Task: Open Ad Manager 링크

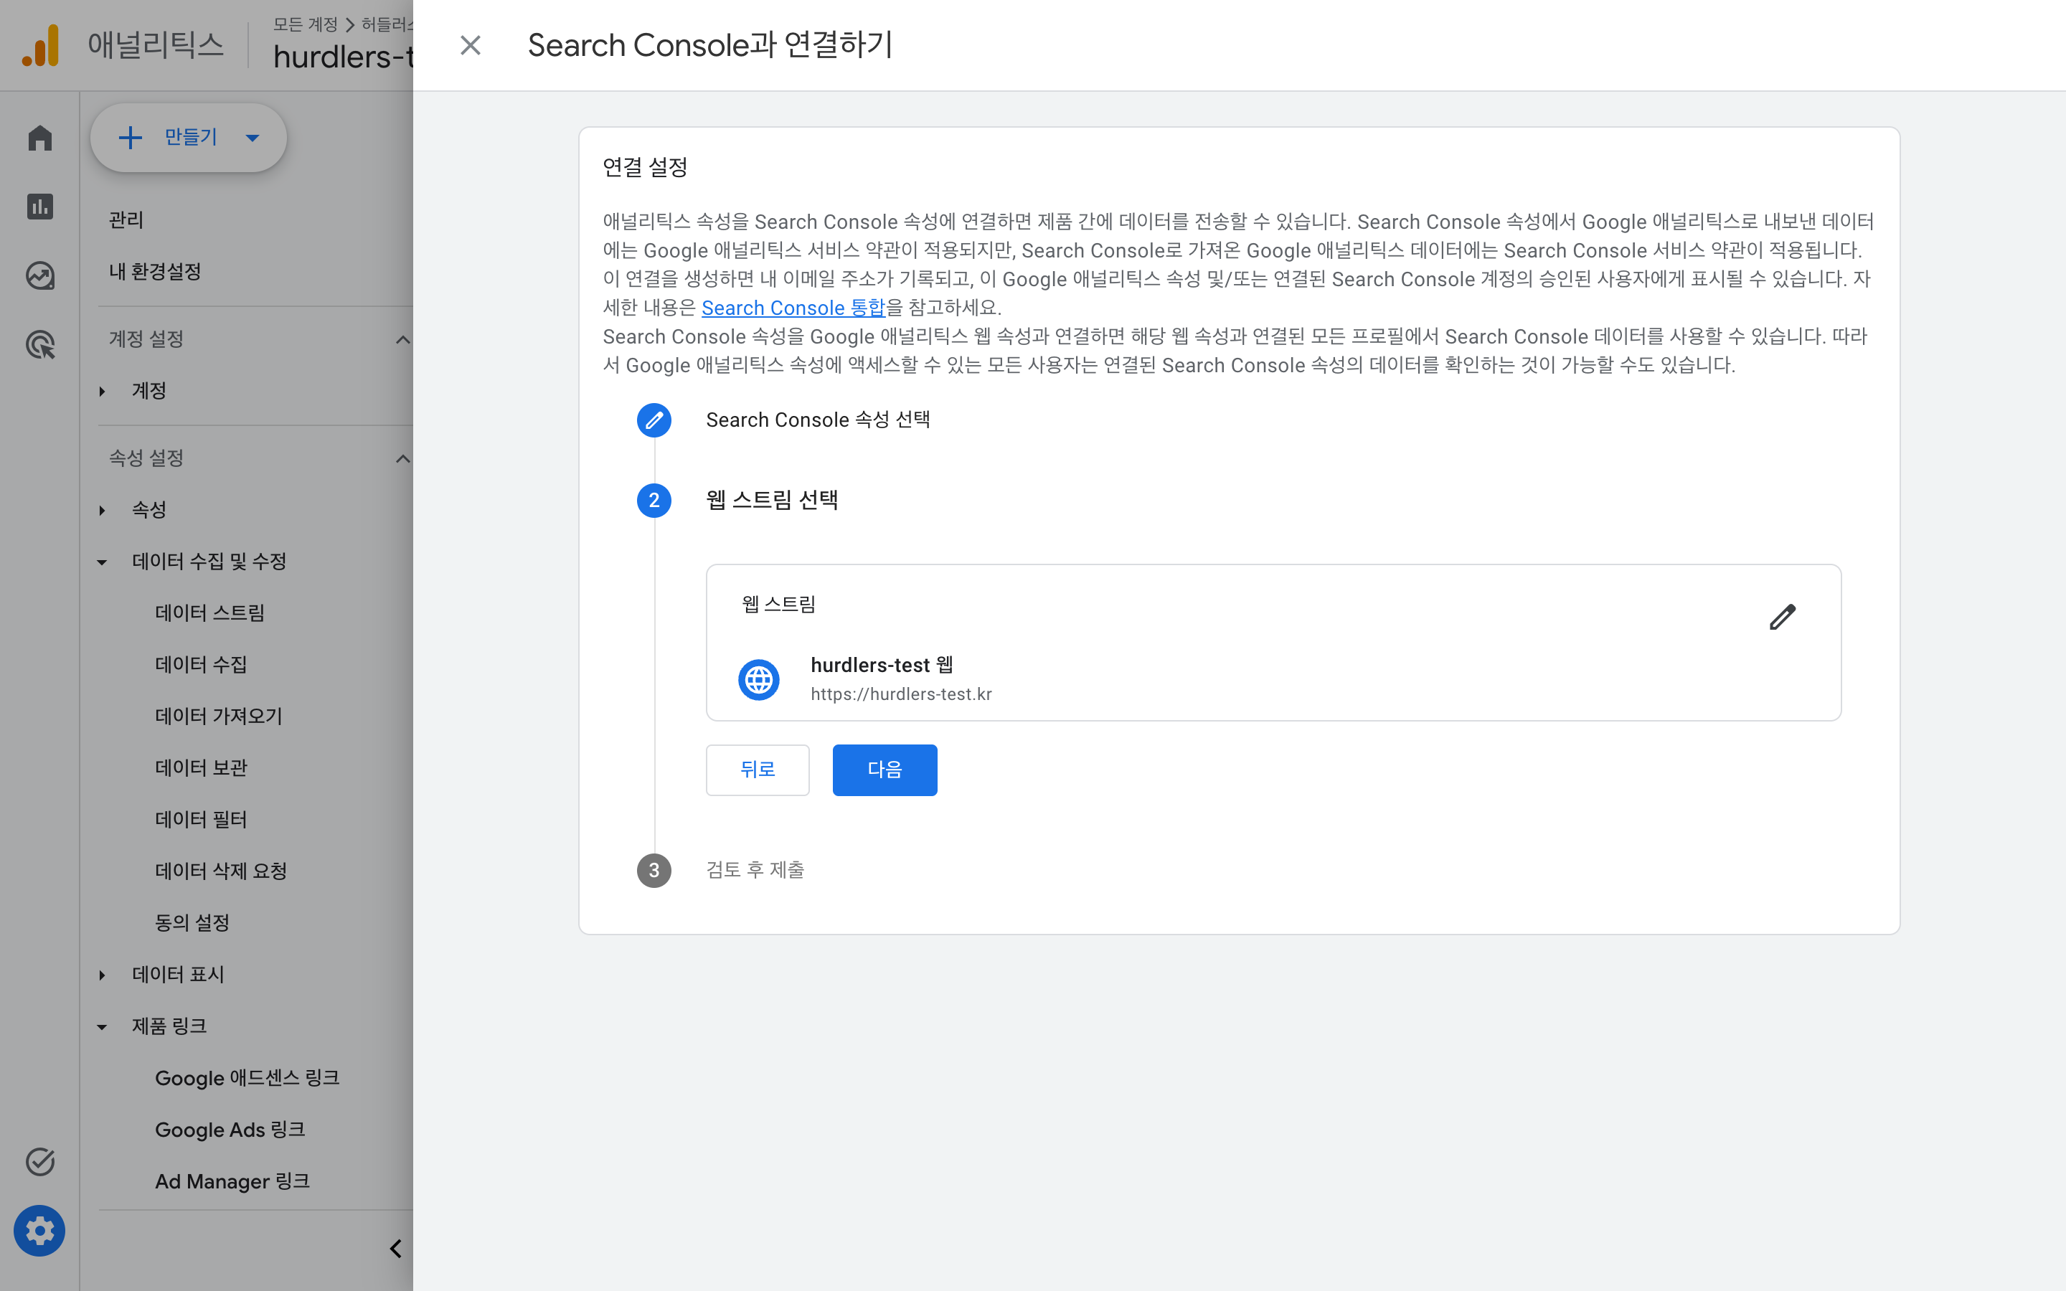Action: pyautogui.click(x=232, y=1181)
